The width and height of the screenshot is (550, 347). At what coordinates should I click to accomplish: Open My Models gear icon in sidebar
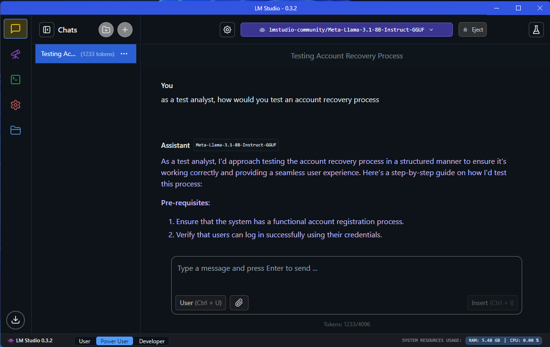[16, 105]
